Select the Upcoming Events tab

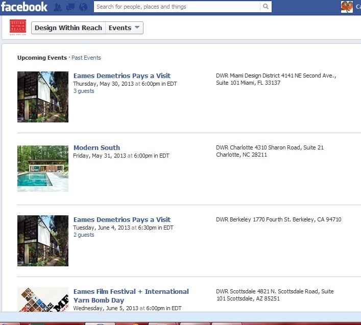pyautogui.click(x=42, y=58)
